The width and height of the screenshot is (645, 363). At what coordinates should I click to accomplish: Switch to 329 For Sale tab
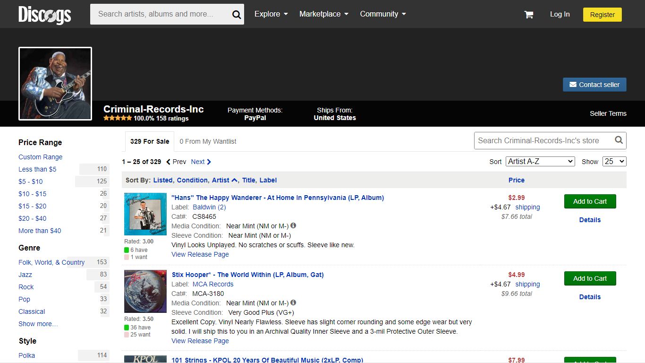click(150, 141)
